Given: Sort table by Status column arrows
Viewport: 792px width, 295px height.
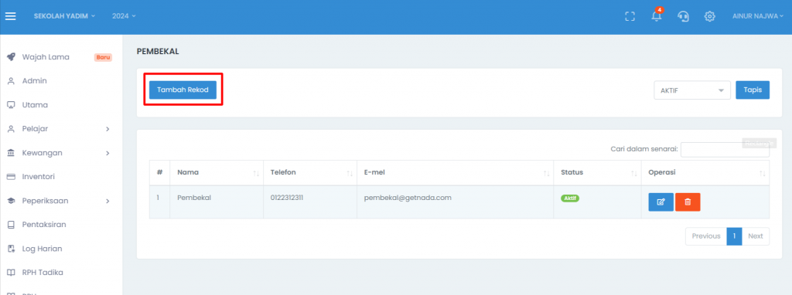Looking at the screenshot, I should pyautogui.click(x=634, y=174).
